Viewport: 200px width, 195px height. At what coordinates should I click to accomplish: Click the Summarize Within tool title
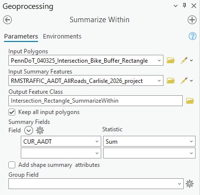pyautogui.click(x=99, y=20)
